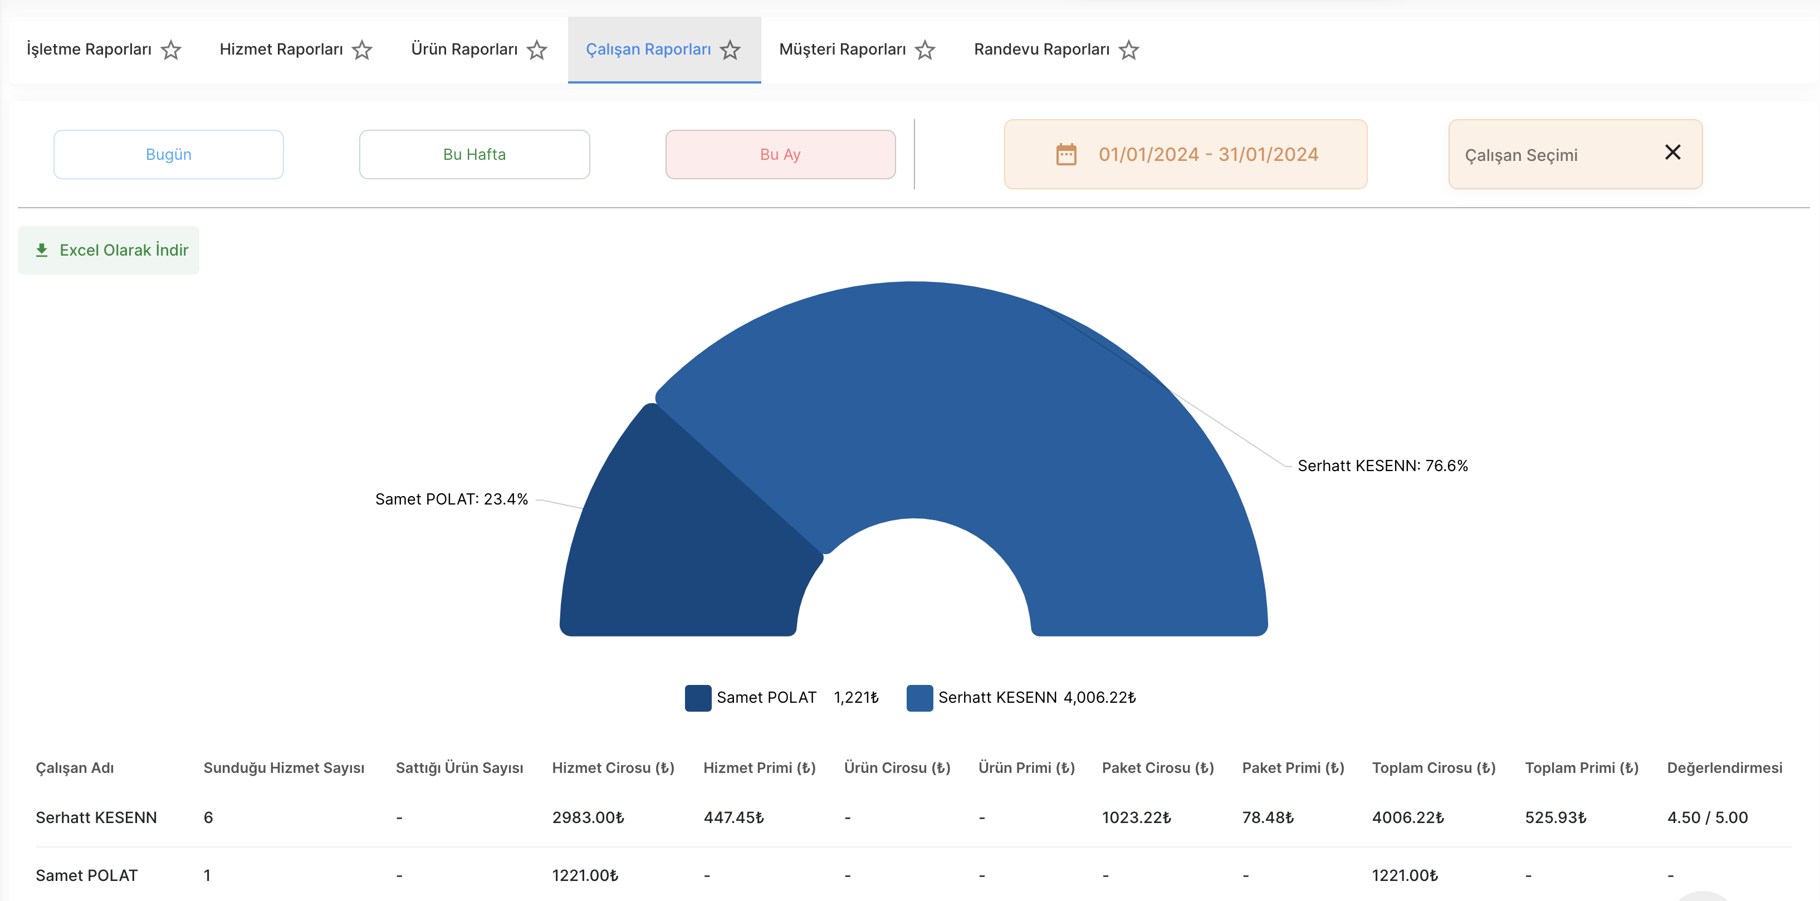Click the Serhatt KESENN legend color swatch
The width and height of the screenshot is (1820, 901).
tap(919, 698)
